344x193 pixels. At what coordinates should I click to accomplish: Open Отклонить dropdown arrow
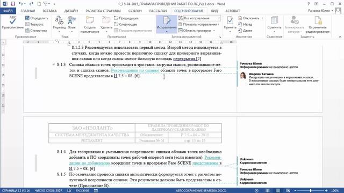[x=262, y=18]
